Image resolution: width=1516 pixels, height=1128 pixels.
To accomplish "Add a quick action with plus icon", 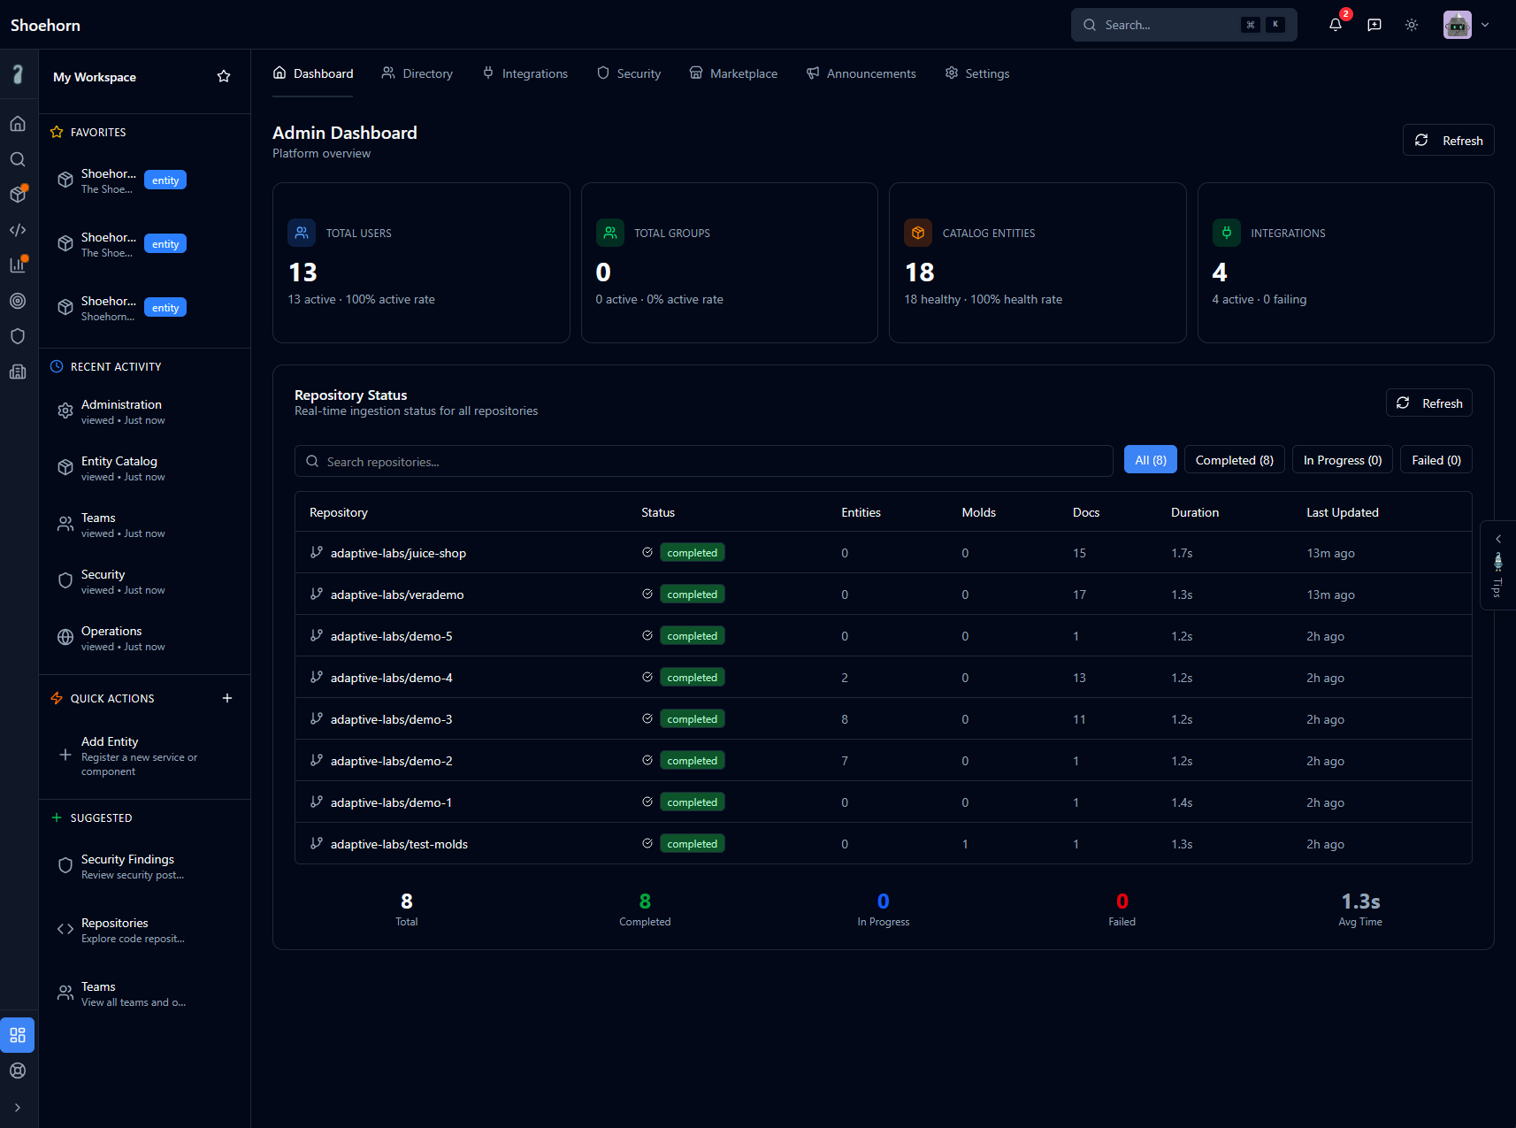I will click(x=227, y=698).
